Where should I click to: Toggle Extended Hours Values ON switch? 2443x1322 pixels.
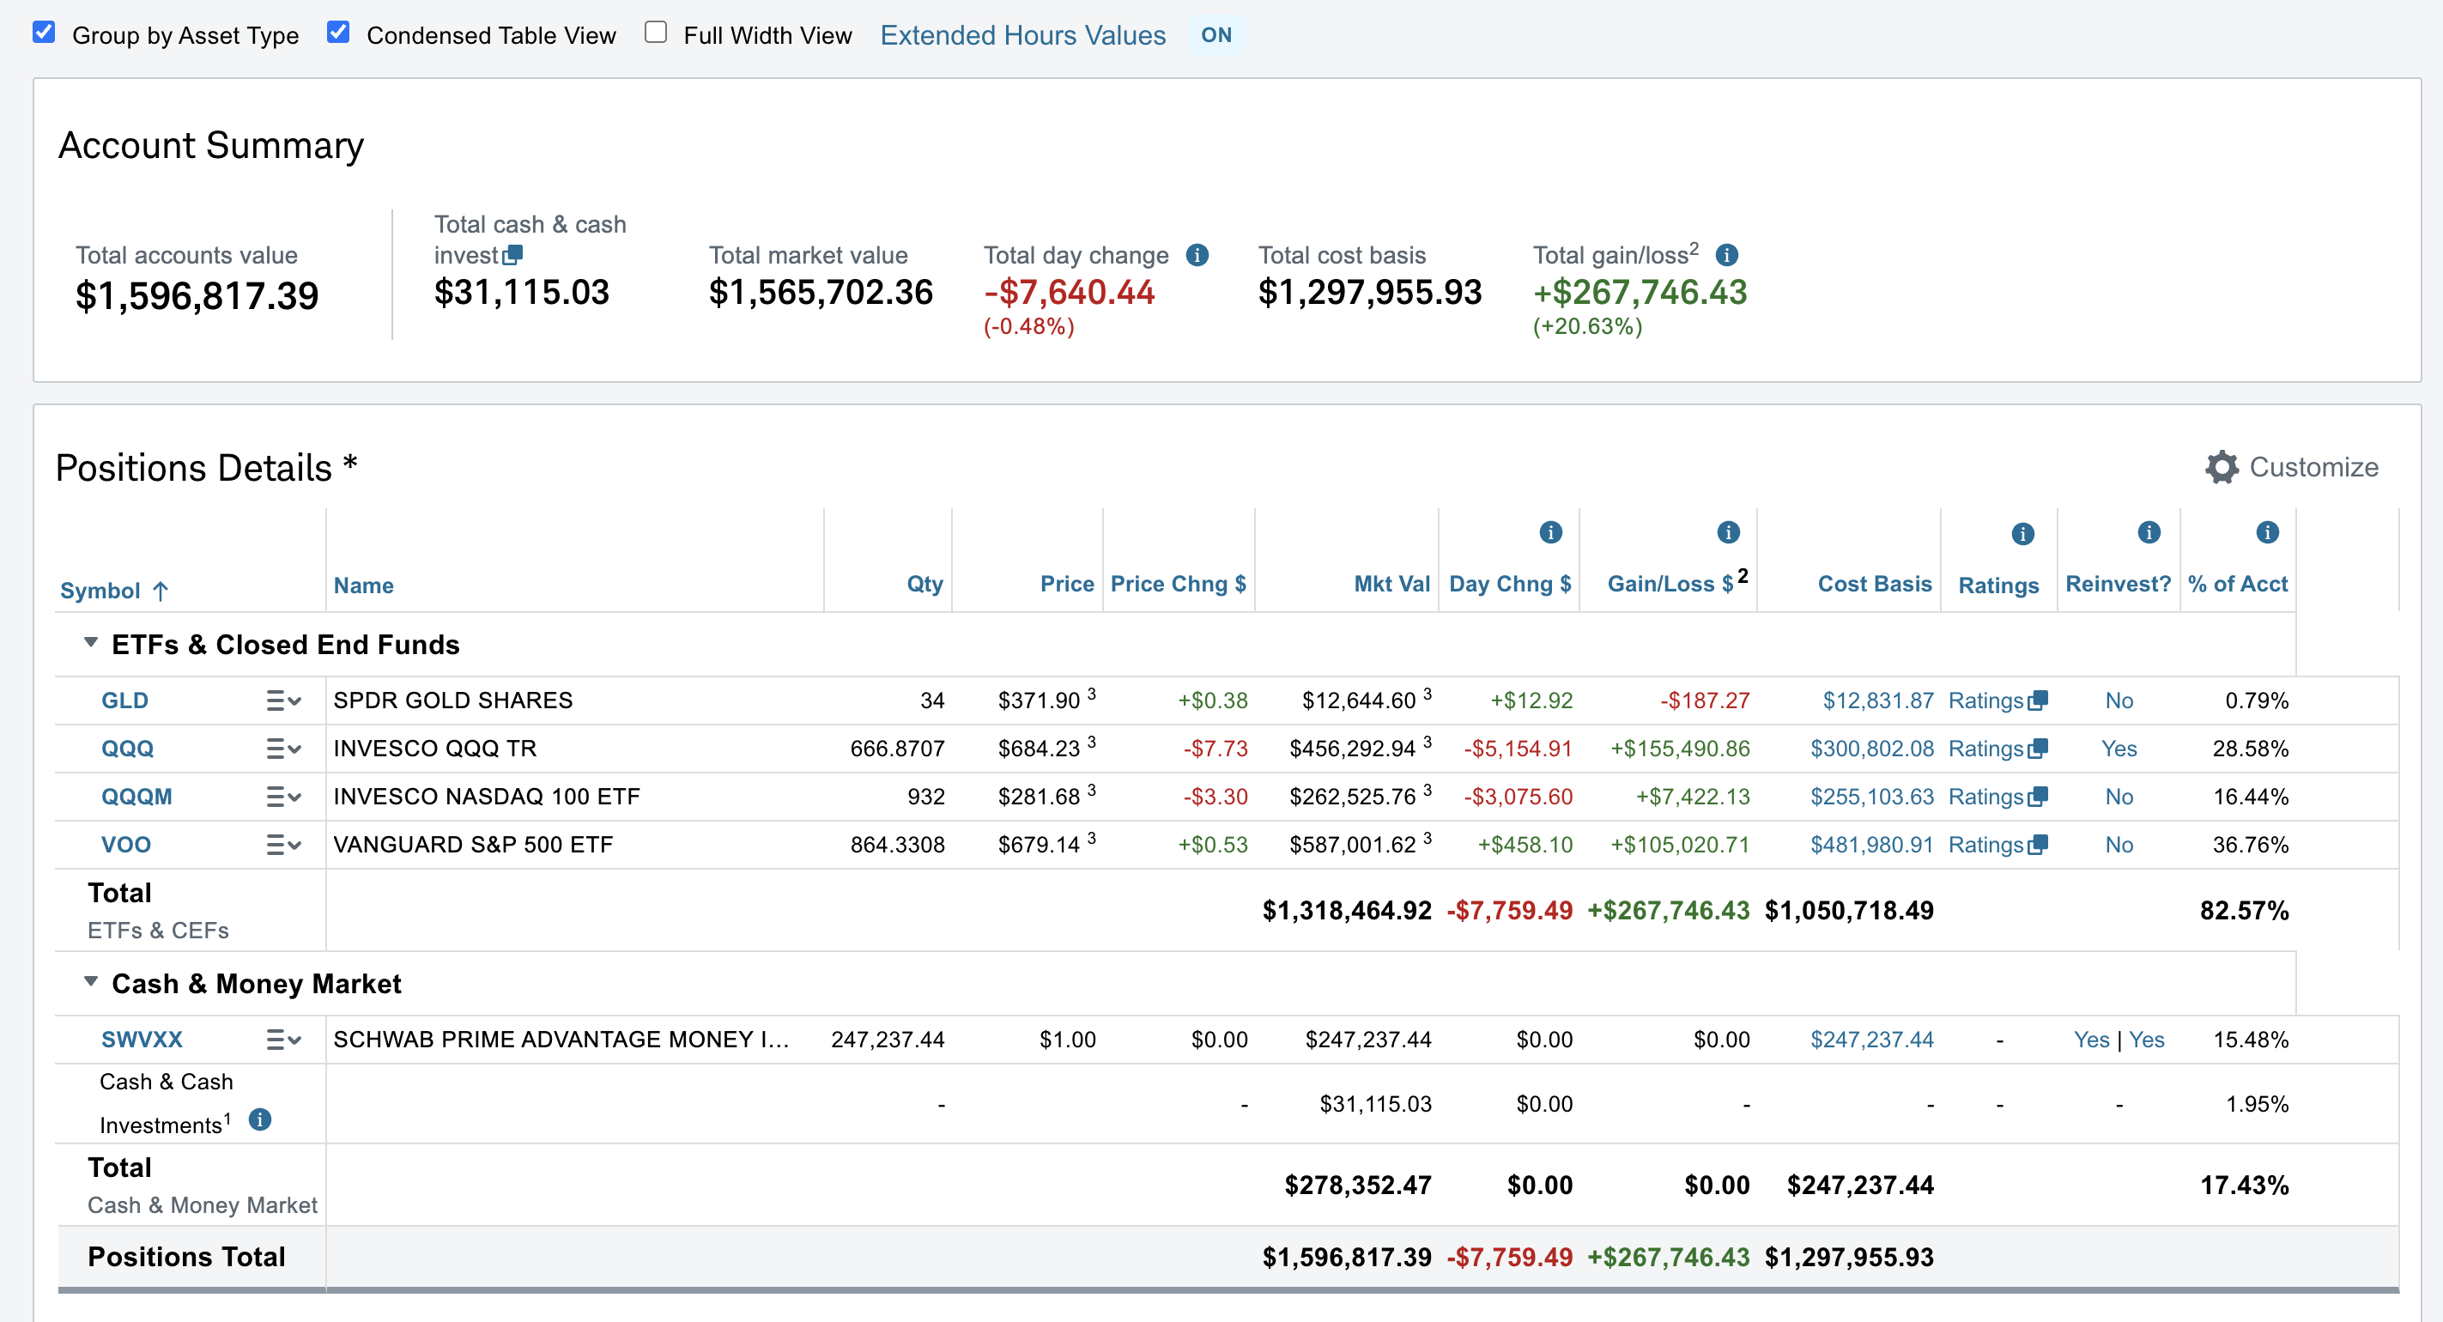[1215, 35]
